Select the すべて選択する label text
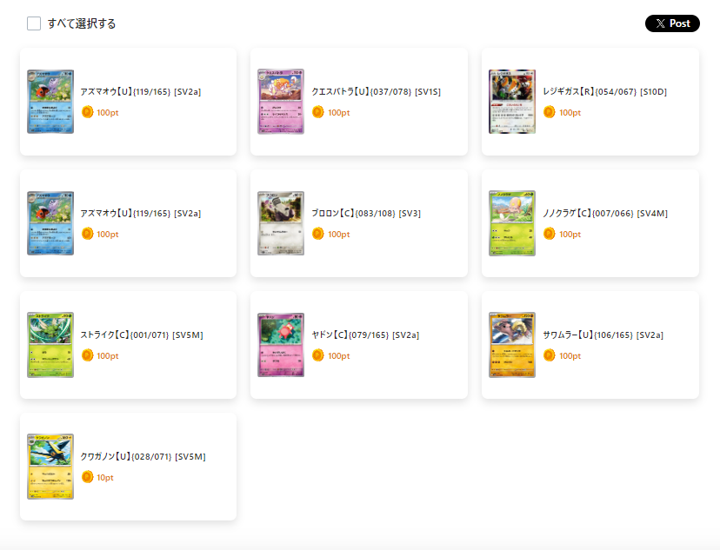This screenshot has width=720, height=550. tap(82, 23)
